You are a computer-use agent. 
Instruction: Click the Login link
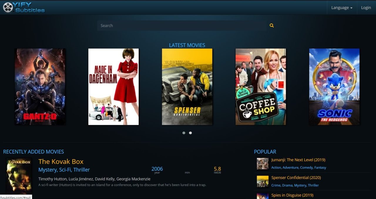coord(366,8)
